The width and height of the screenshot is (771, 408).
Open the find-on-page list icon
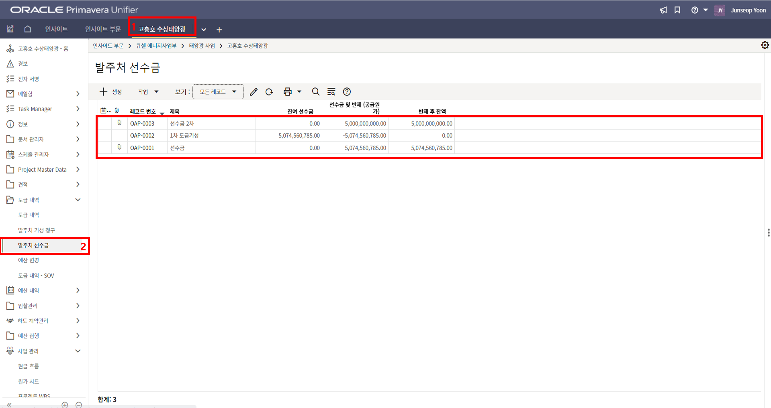click(x=331, y=92)
